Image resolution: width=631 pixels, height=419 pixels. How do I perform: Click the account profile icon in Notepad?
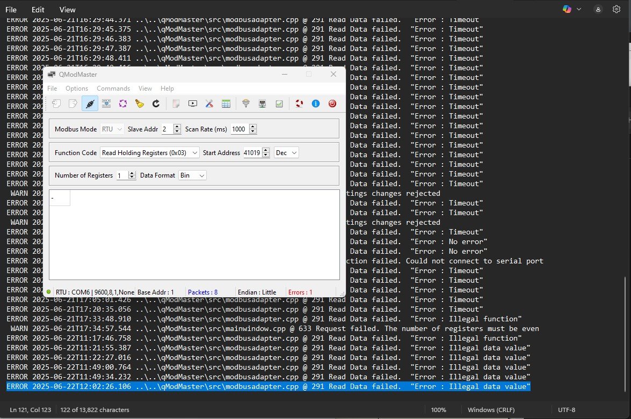(598, 9)
